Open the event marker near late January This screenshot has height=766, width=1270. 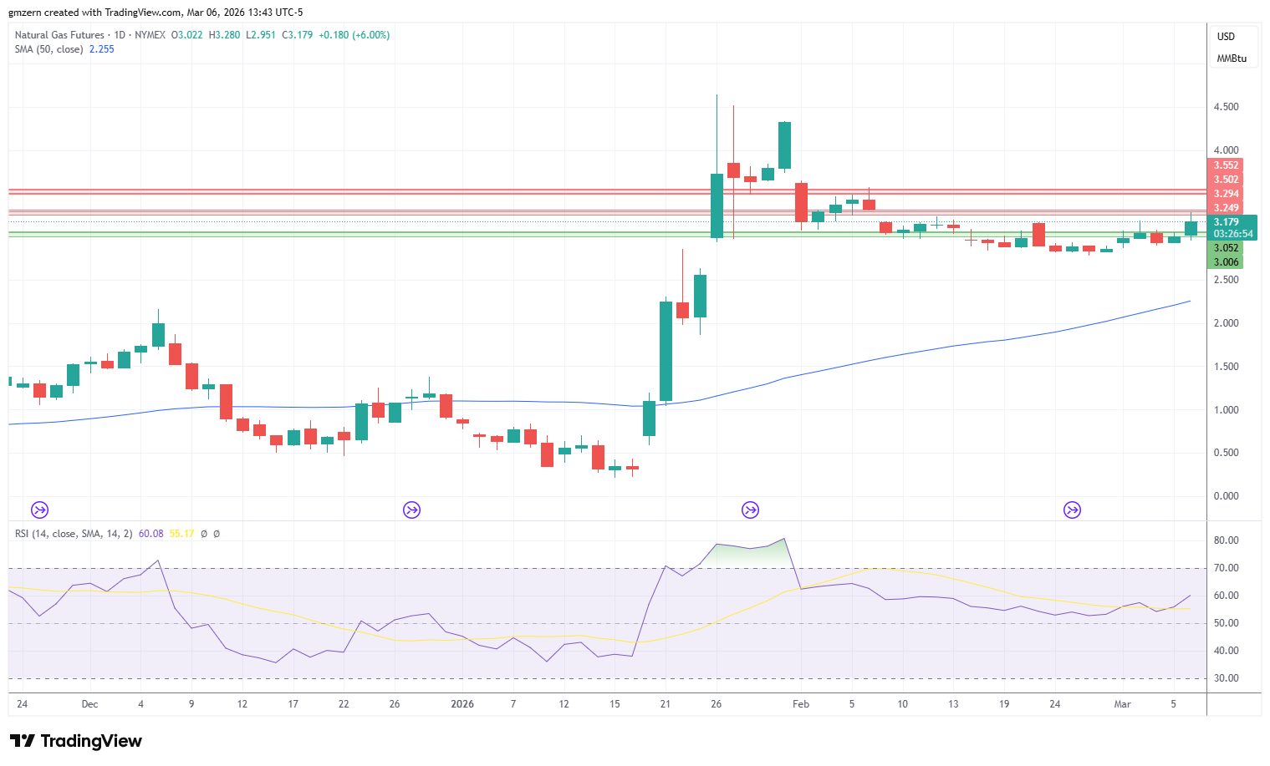pos(751,510)
